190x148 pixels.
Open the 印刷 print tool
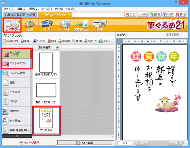pos(99,25)
